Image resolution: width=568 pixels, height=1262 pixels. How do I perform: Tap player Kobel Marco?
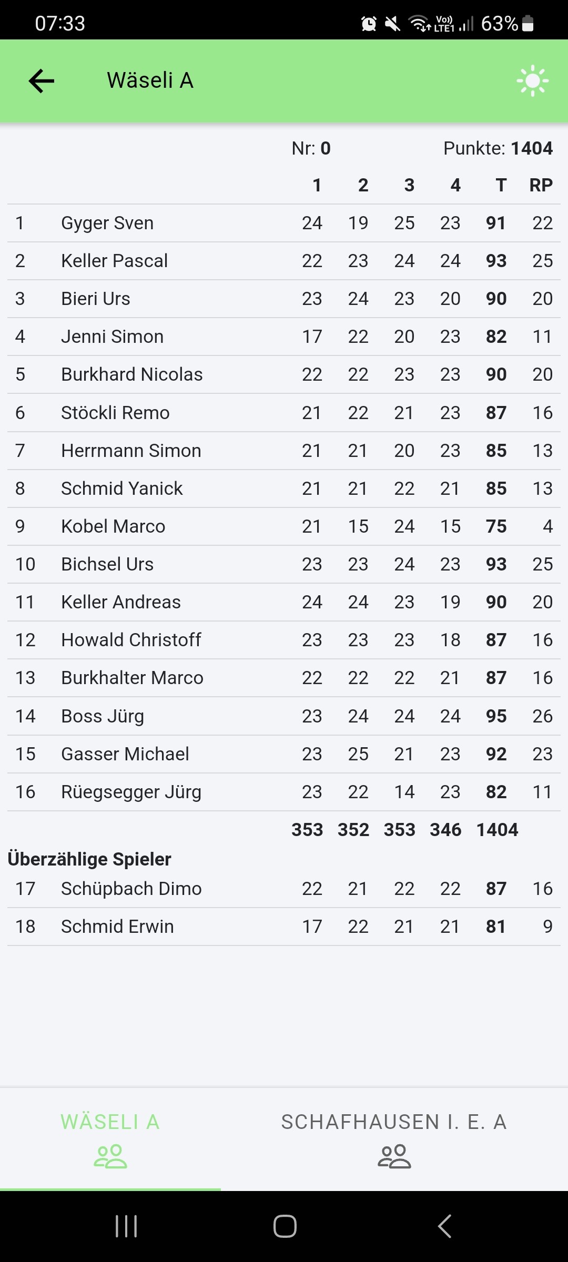click(113, 526)
